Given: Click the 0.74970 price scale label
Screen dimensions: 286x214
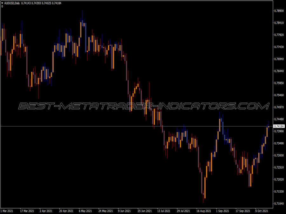Looking at the screenshot, I should tap(279, 107).
